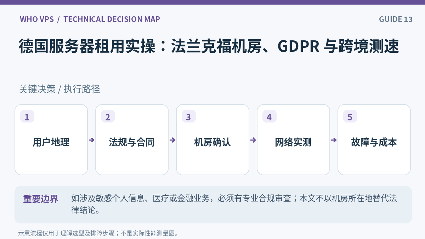
Task: Click the GUIDE 13 label
Action: click(396, 19)
